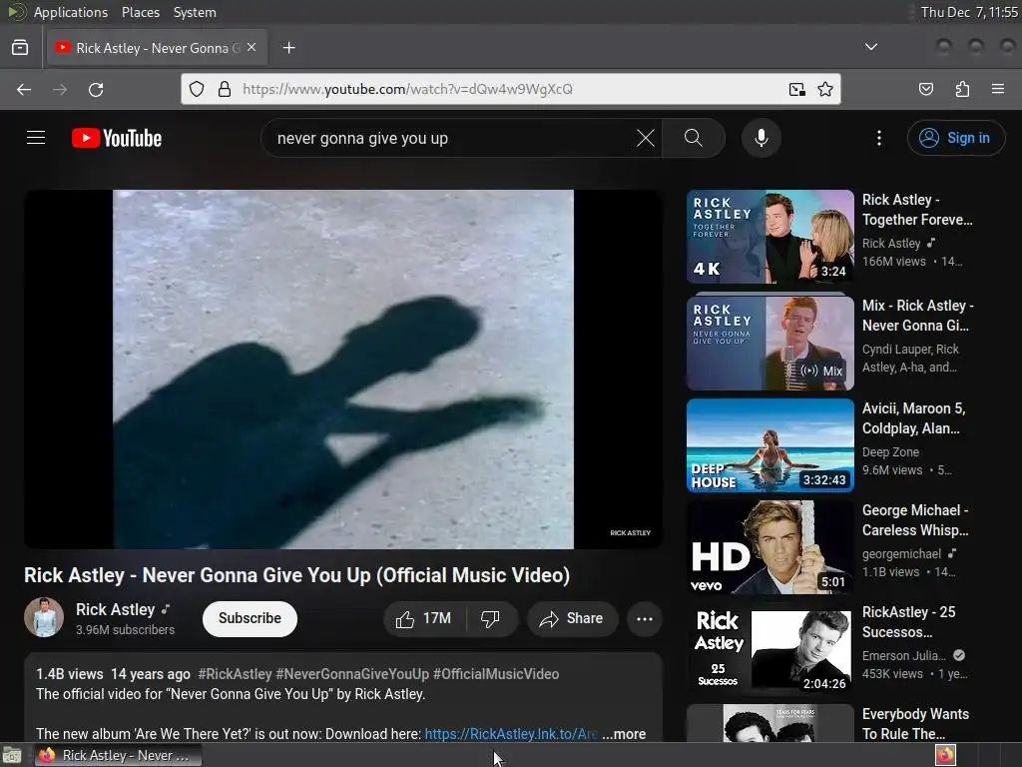Open more actions ellipsis under video
Screen dimensions: 1022x767
click(x=645, y=618)
